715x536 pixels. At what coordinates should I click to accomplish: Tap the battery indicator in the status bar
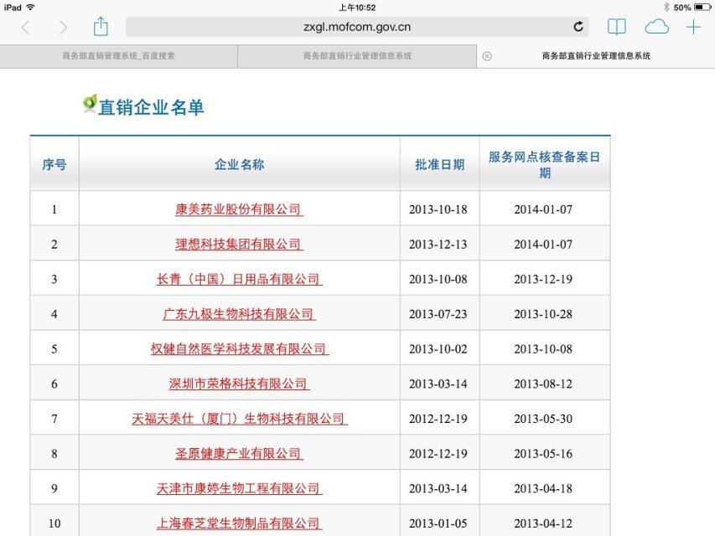tap(702, 8)
